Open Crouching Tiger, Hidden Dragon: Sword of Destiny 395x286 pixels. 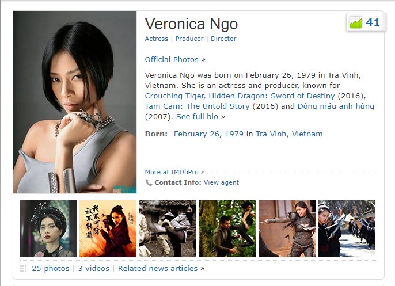tap(240, 96)
